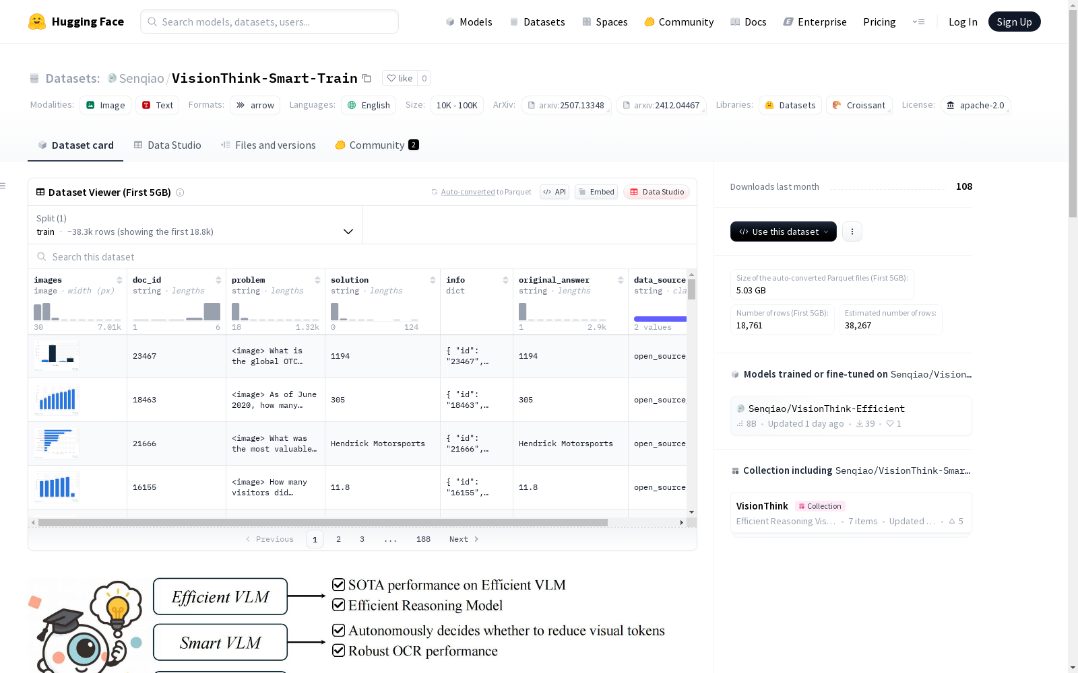The width and height of the screenshot is (1078, 673).
Task: Click the left sidebar toggle icon
Action: coord(3,186)
